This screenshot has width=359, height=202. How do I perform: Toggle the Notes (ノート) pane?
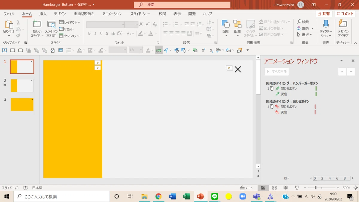pos(247,188)
